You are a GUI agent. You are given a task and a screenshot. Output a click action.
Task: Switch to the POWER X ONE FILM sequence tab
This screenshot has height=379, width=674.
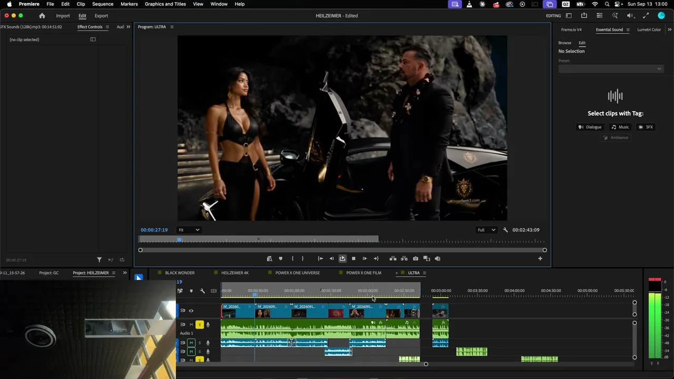363,273
